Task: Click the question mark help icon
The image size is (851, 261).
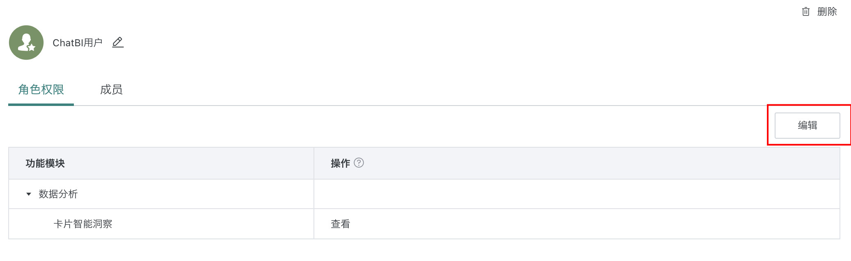Action: pos(359,163)
